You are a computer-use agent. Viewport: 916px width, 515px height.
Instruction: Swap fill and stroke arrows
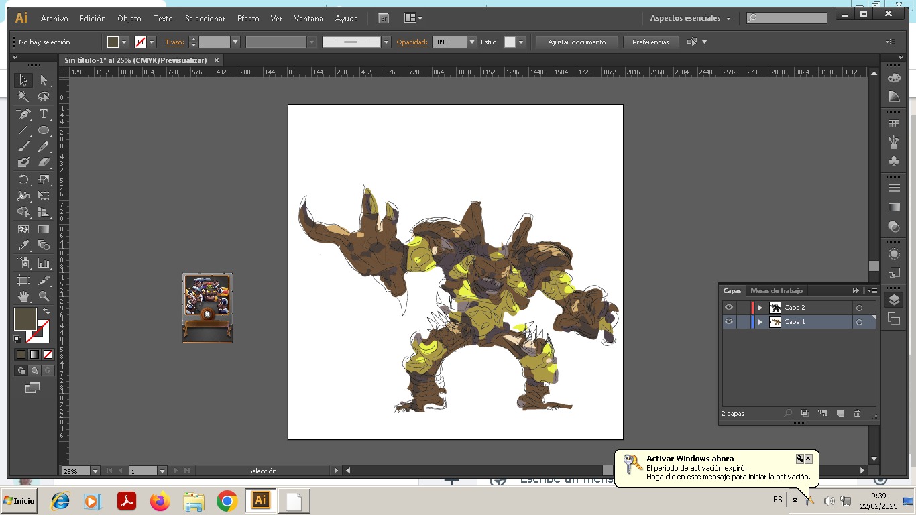(x=46, y=312)
